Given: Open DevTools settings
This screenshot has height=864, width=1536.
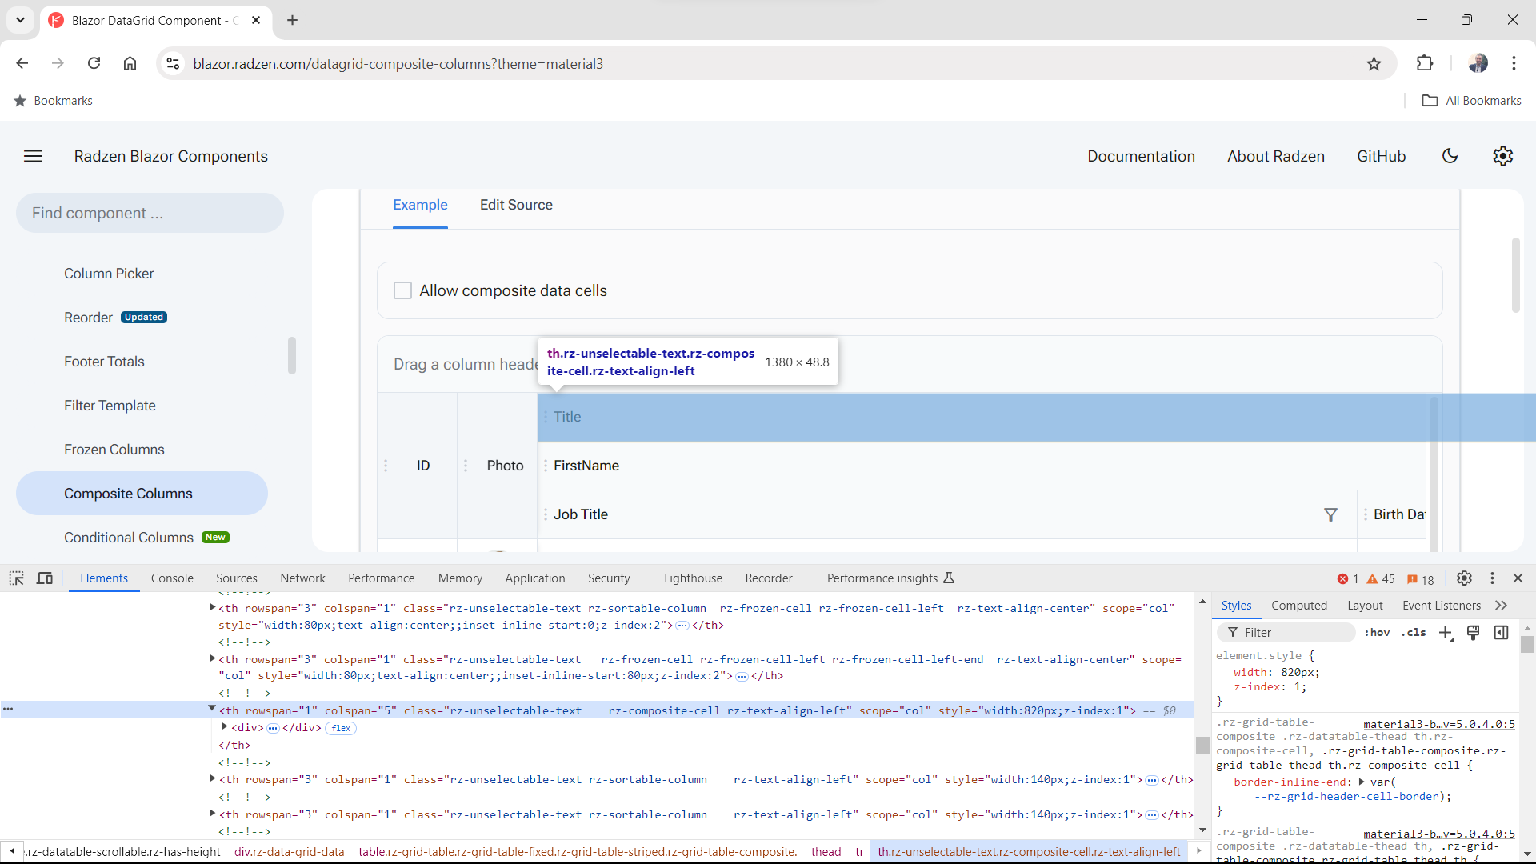Looking at the screenshot, I should tap(1465, 578).
